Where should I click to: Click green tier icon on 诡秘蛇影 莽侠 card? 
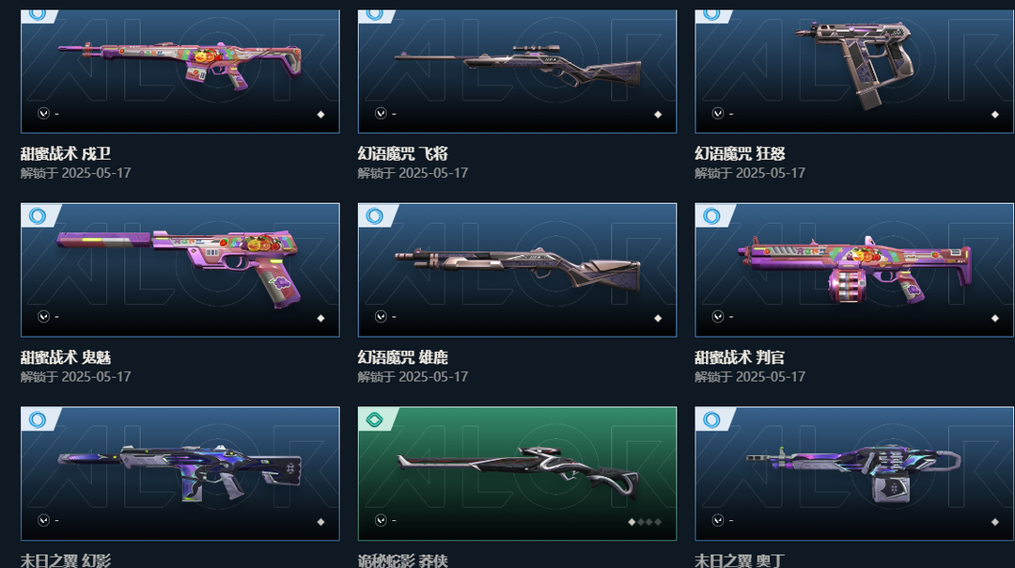tap(375, 419)
